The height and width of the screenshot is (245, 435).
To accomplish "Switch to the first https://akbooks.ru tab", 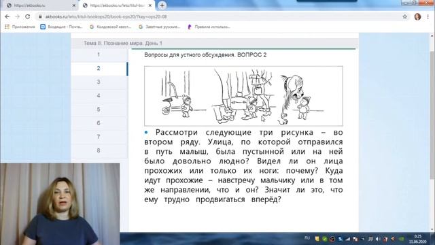I will [39, 5].
